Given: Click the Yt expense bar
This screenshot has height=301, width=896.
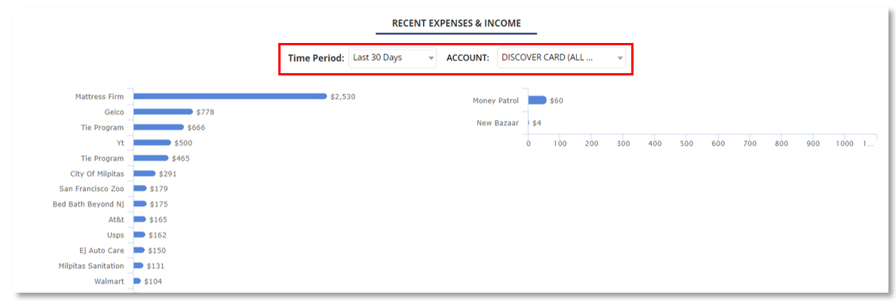Looking at the screenshot, I should (152, 143).
